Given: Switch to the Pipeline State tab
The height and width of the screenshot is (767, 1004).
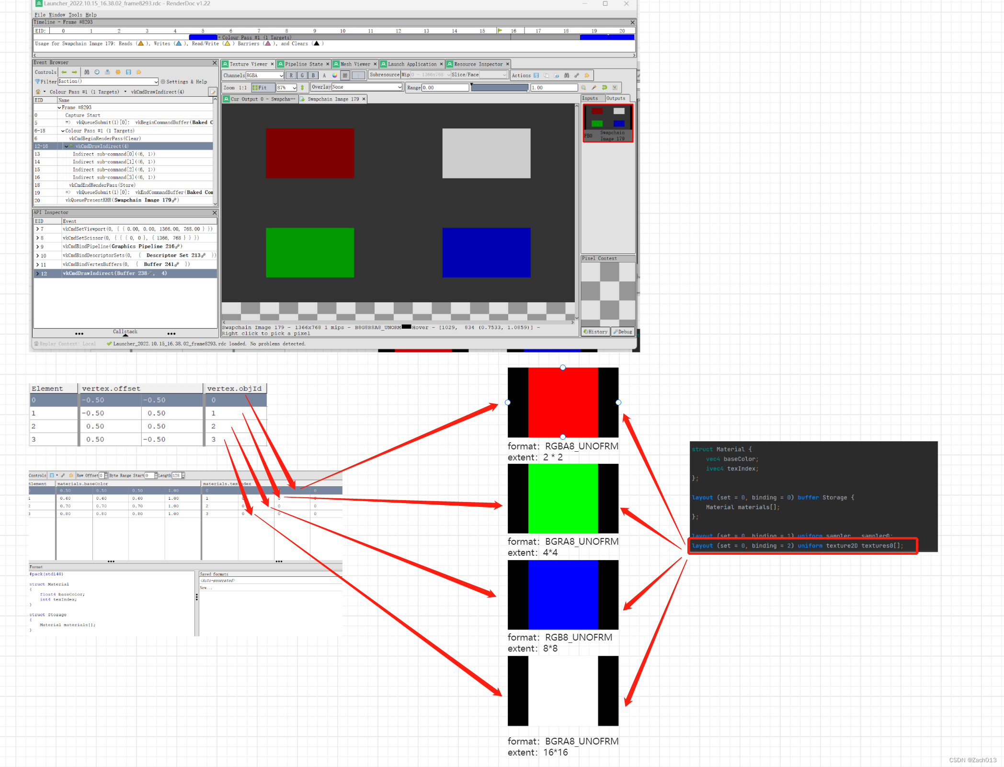Looking at the screenshot, I should tap(303, 64).
